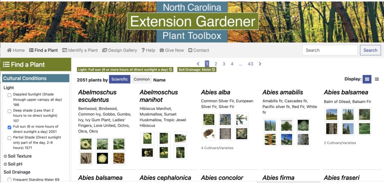Jump to page 43 in pagination
Viewport: 384px width, 183px height.
[x=250, y=64]
